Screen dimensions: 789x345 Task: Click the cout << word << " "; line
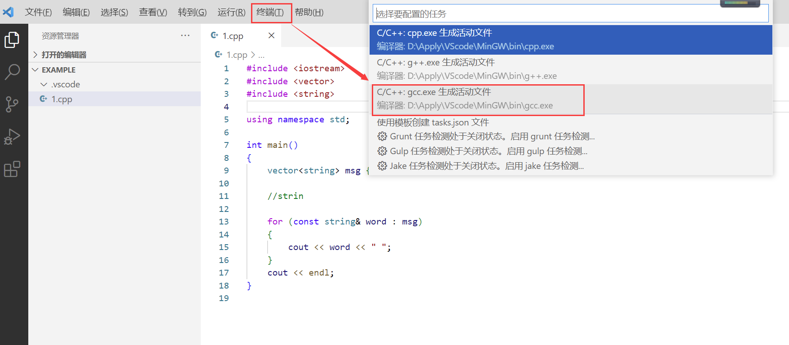click(339, 247)
